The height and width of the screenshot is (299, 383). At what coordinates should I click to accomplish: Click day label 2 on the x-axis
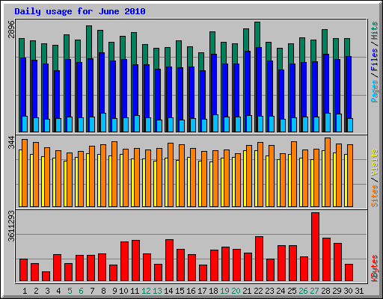pyautogui.click(x=36, y=291)
